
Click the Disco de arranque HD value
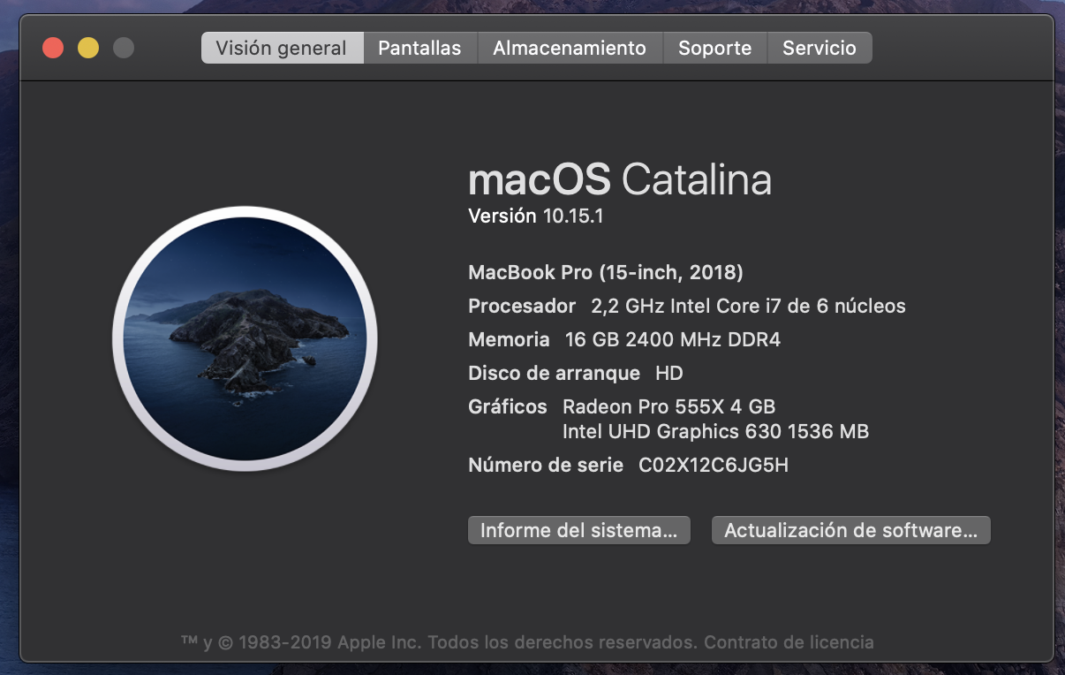[x=669, y=373]
